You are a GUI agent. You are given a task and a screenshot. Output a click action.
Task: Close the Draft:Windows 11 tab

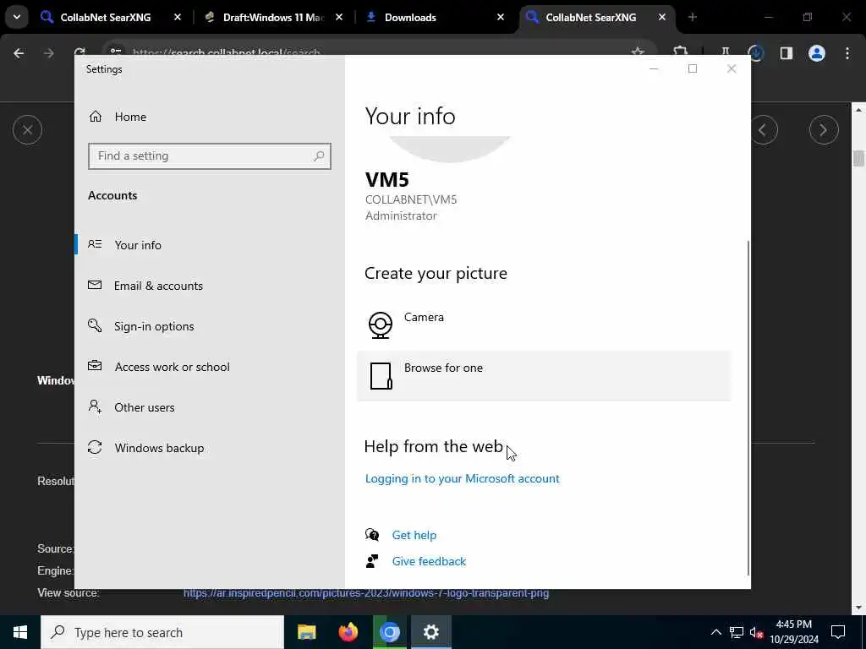point(339,18)
